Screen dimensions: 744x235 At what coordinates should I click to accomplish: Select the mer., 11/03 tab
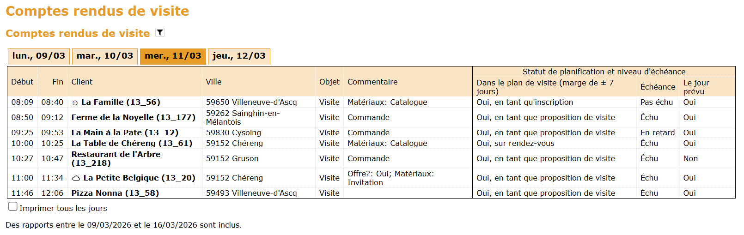click(x=173, y=56)
